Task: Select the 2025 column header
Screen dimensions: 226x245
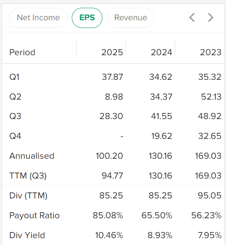Action: 112,52
